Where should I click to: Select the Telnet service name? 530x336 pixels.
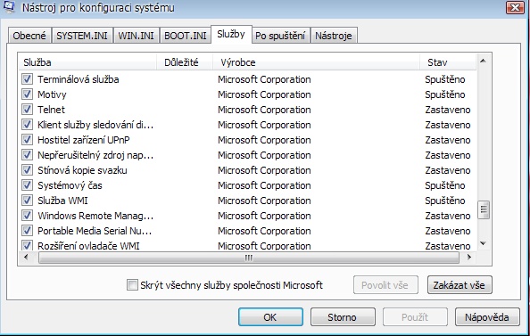click(x=51, y=110)
